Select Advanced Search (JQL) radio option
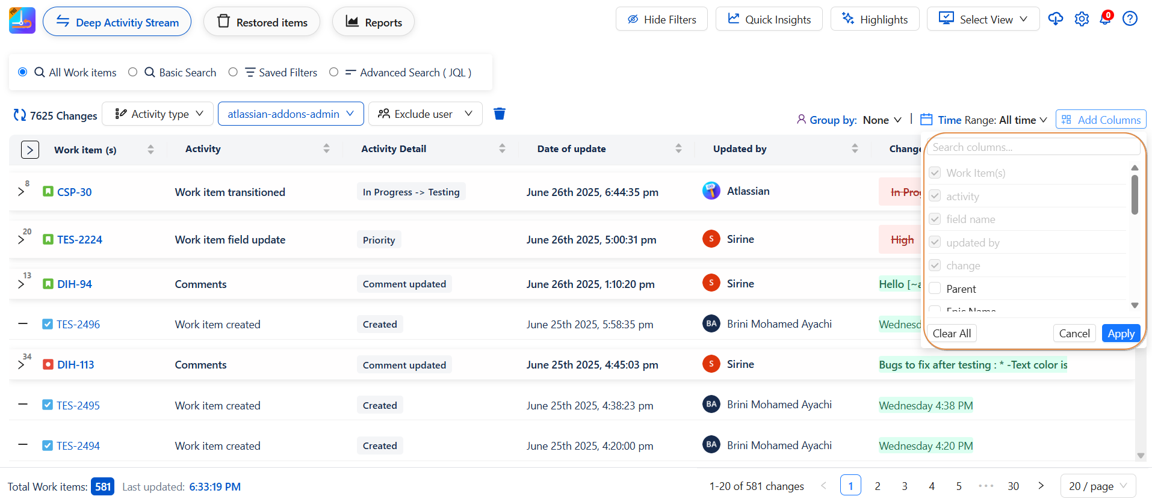The image size is (1152, 502). [x=334, y=72]
